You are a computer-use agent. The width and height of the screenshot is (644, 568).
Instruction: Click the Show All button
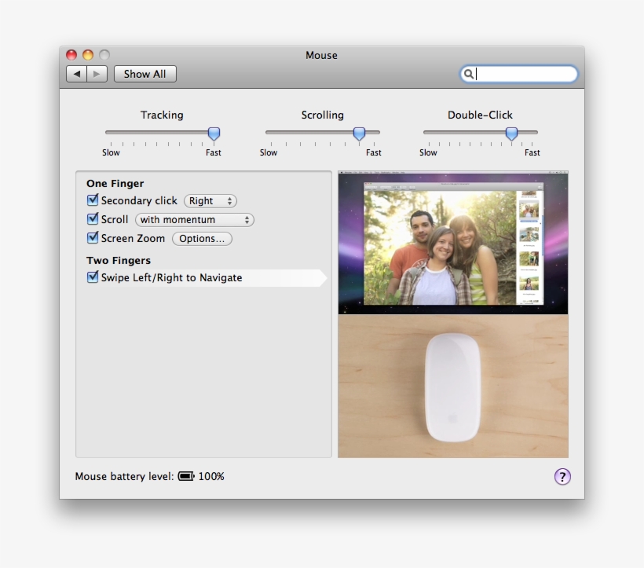145,73
